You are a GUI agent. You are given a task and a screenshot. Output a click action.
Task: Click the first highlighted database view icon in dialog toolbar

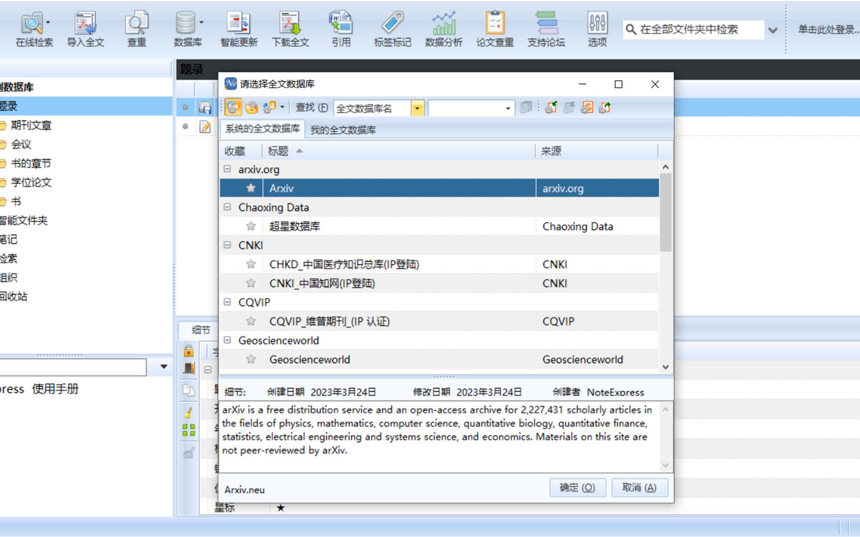(233, 107)
